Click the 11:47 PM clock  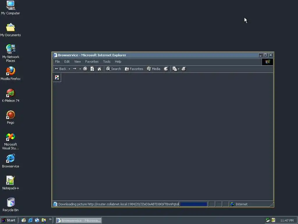287,220
